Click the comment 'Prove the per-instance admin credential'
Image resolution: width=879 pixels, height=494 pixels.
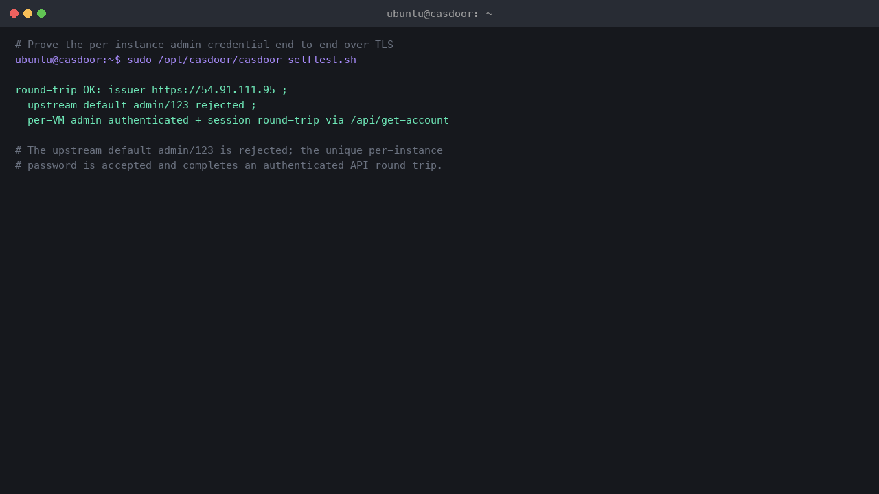tap(148, 45)
